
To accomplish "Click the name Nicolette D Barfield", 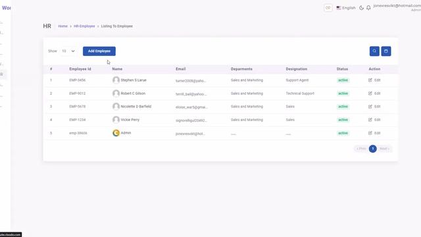I will tap(136, 107).
